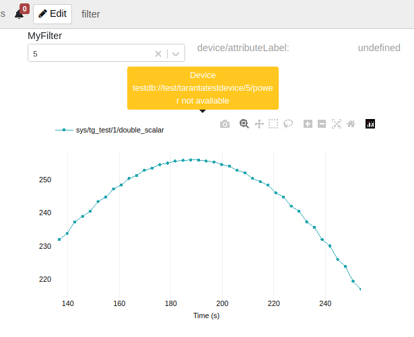Screen dimensions: 414x337
Task: Activate the Lasso Select tool
Action: (288, 124)
